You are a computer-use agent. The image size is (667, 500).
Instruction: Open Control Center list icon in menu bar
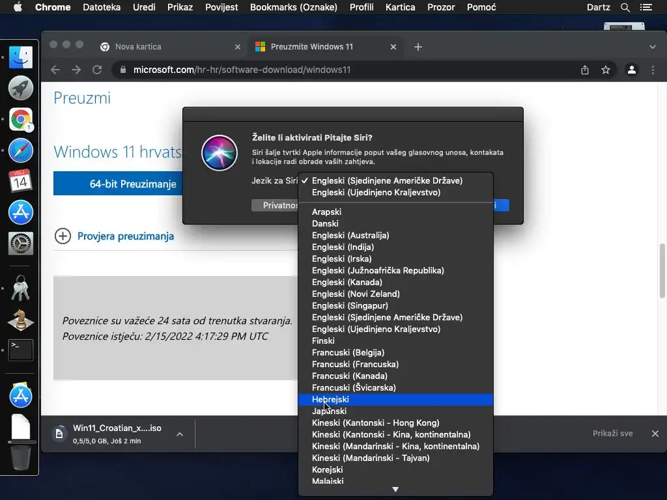point(646,7)
